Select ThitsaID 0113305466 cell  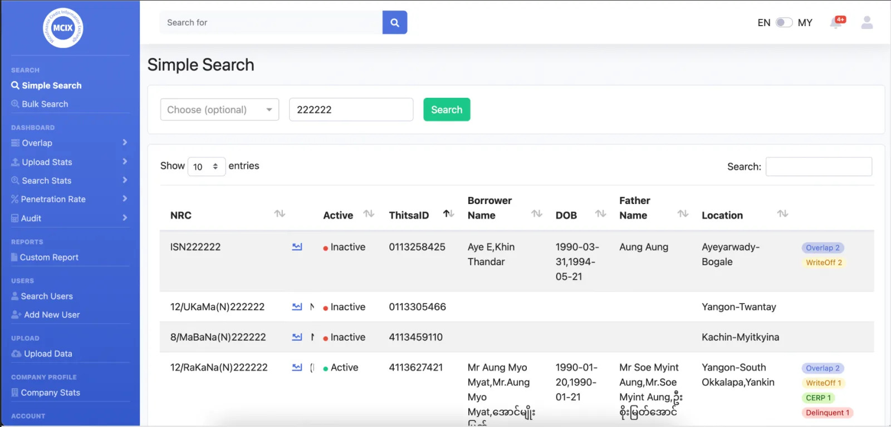coord(417,307)
